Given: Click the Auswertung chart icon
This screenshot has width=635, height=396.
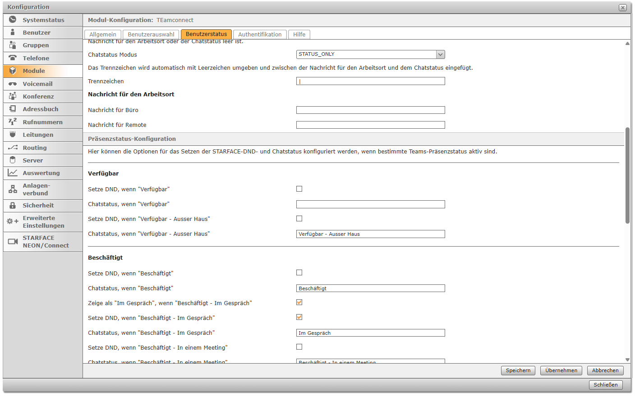Looking at the screenshot, I should (x=13, y=173).
